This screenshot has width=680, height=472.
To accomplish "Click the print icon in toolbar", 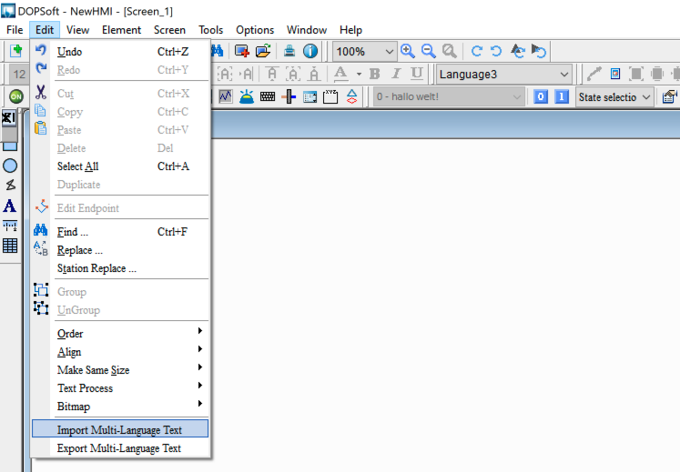I will coord(289,51).
